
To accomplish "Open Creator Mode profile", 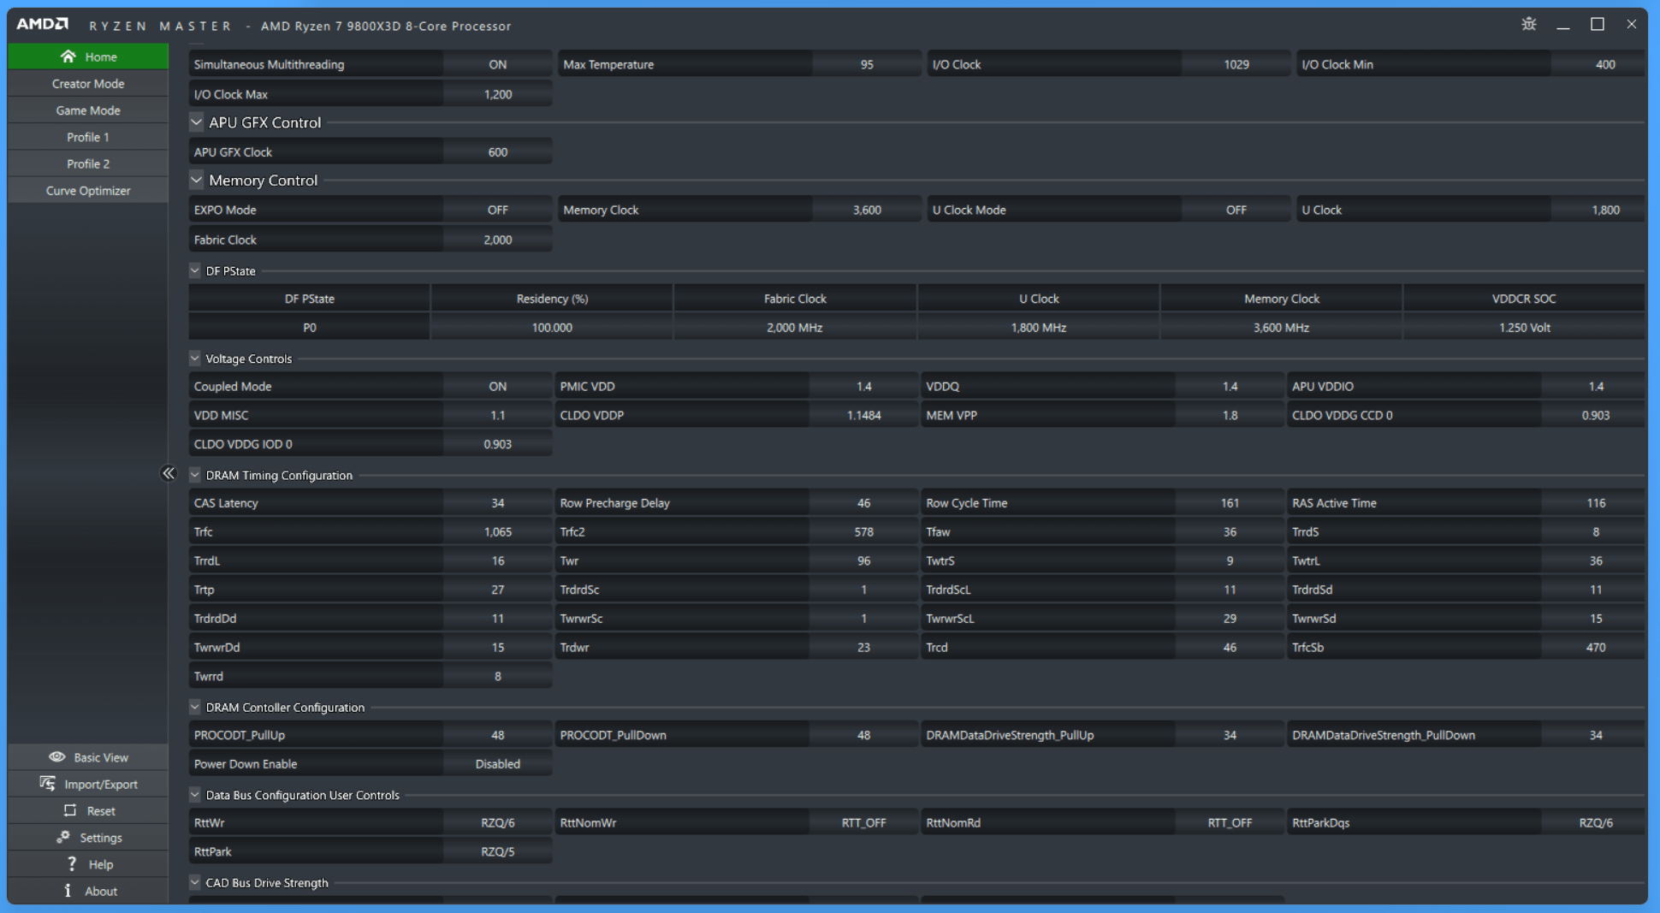I will 88,84.
